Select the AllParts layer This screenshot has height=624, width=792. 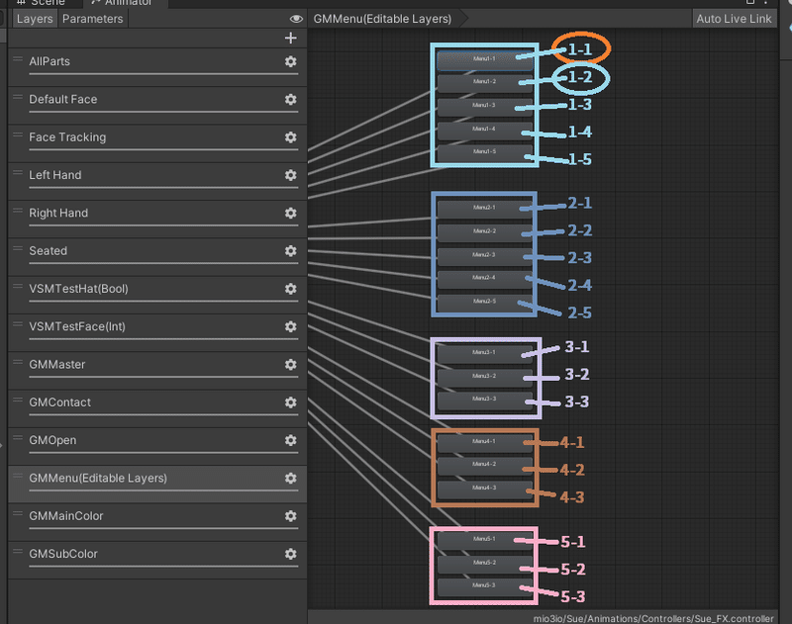tap(157, 66)
